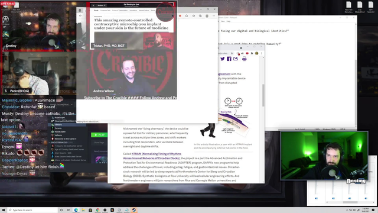Select Alien Swarm - SDK in Steam
The width and height of the screenshot is (378, 213).
63,153
